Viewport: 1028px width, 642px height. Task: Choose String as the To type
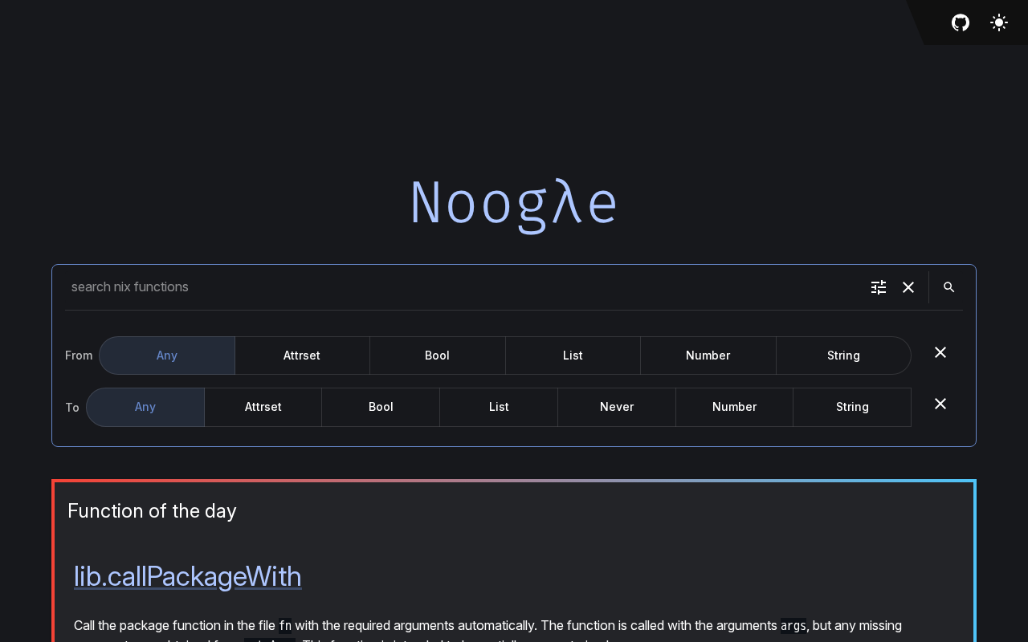point(852,407)
